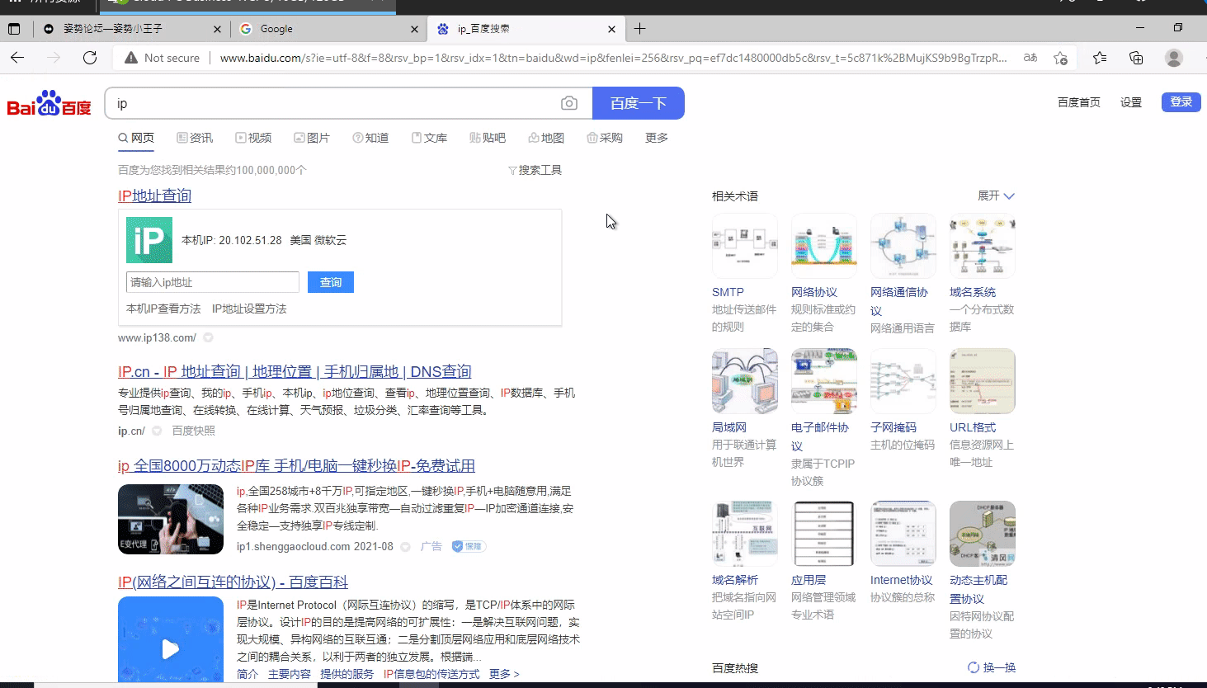Open the E变代理 ad thumbnail
This screenshot has height=688, width=1207.
[171, 519]
